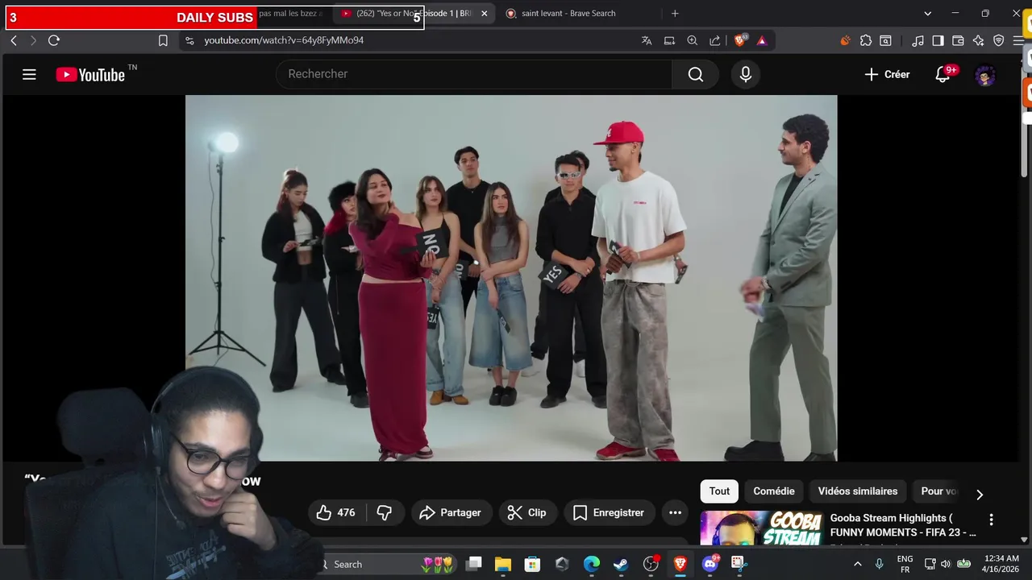Viewport: 1032px width, 580px height.
Task: Start voice search with the microphone
Action: pos(746,74)
